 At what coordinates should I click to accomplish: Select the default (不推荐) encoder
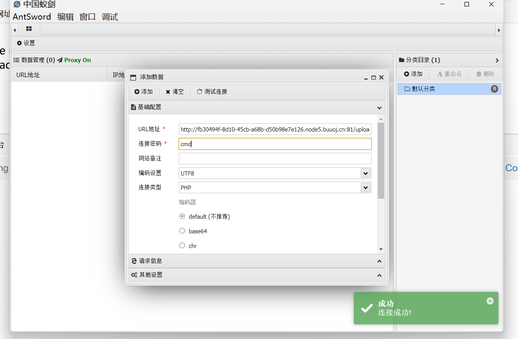[182, 216]
